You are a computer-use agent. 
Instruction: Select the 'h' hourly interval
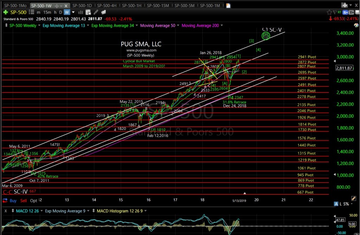55,12
